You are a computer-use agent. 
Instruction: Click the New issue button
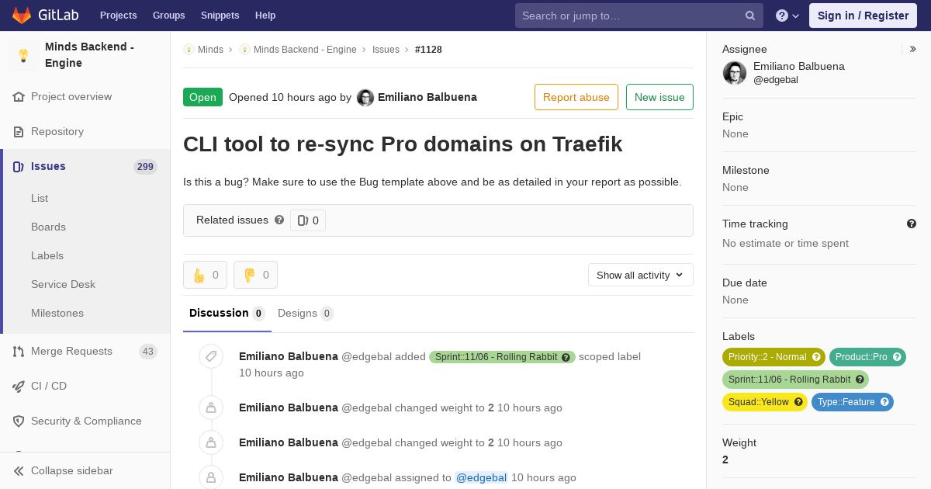tap(659, 97)
